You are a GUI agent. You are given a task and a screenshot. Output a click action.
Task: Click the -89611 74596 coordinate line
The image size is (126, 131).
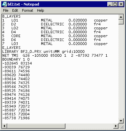[x=16, y=71]
